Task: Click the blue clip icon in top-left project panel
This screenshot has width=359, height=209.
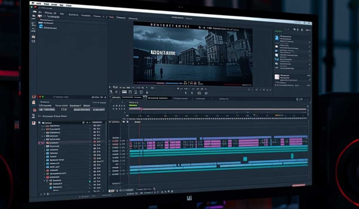Action: (41, 27)
